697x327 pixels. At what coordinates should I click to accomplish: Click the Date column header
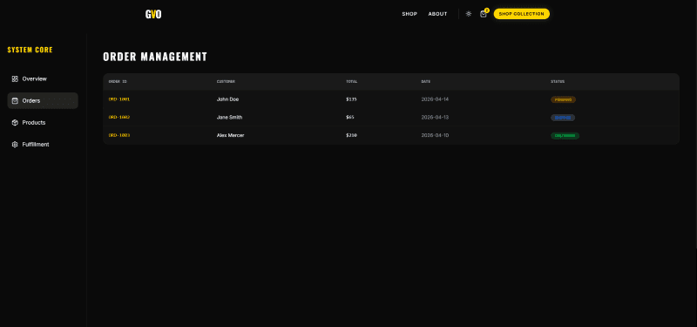pyautogui.click(x=426, y=81)
